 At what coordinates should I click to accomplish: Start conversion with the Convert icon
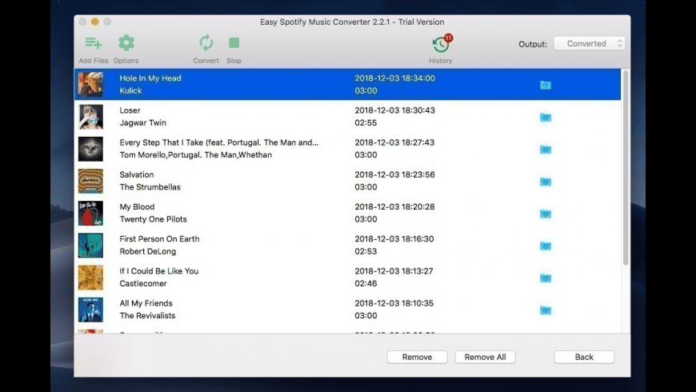[206, 43]
